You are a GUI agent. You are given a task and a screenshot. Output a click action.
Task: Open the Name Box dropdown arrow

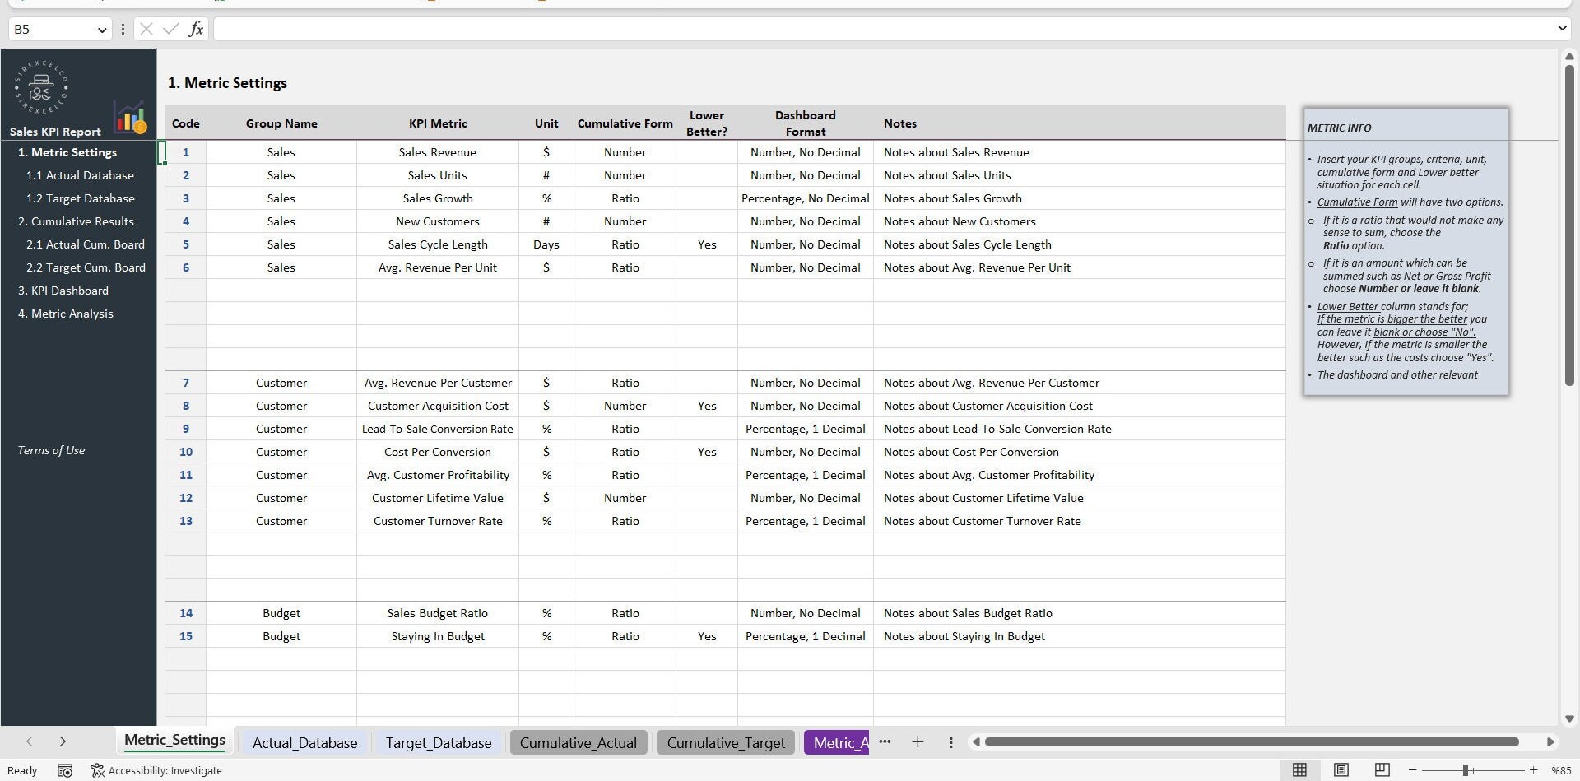click(101, 29)
